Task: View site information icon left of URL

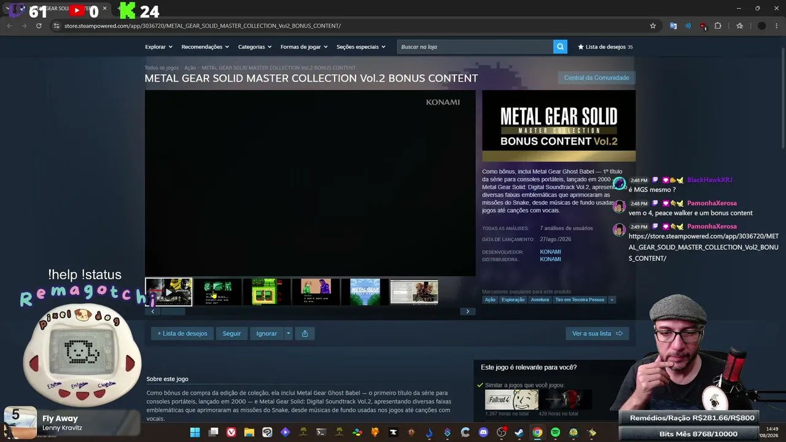Action: [56, 26]
